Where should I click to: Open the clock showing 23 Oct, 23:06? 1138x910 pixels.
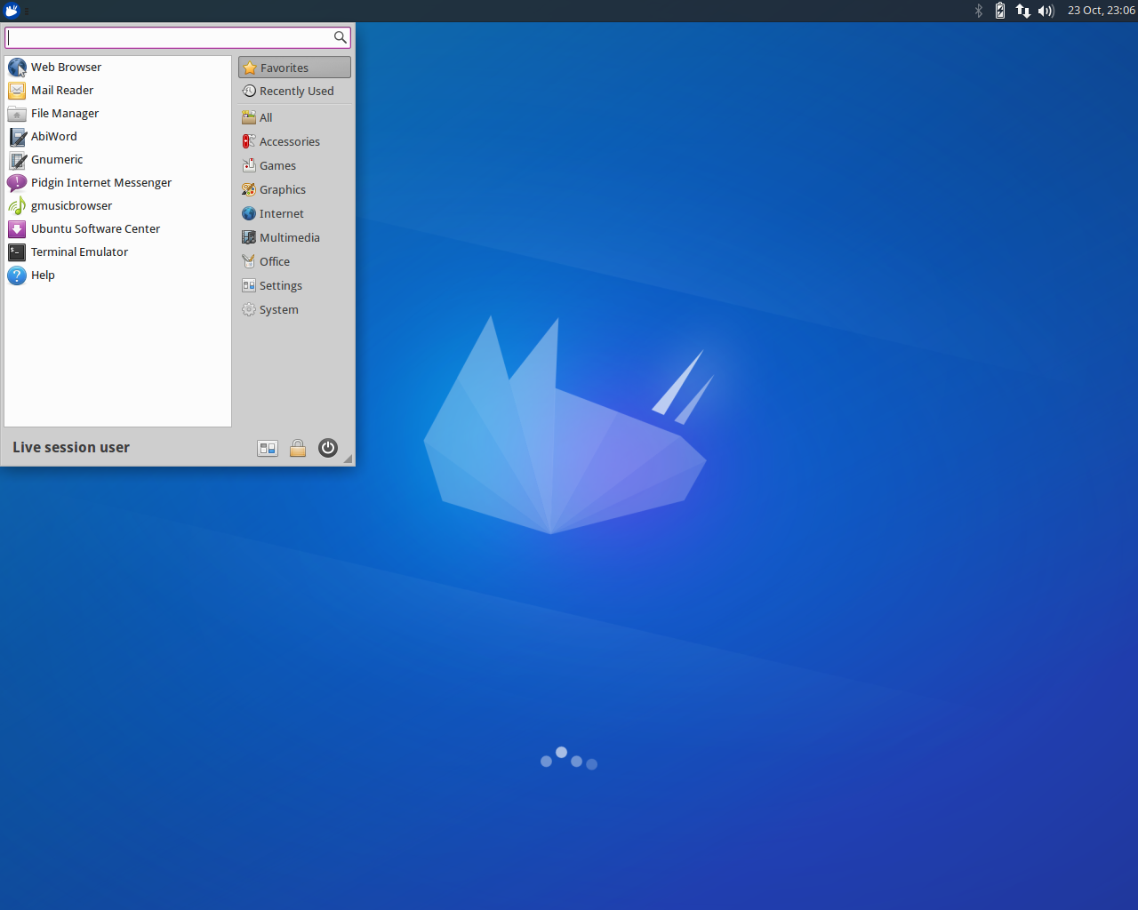click(x=1101, y=11)
